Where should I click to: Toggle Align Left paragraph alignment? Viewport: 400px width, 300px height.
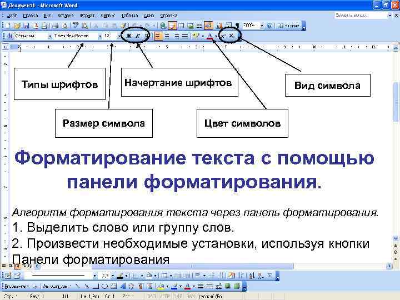[x=158, y=36]
